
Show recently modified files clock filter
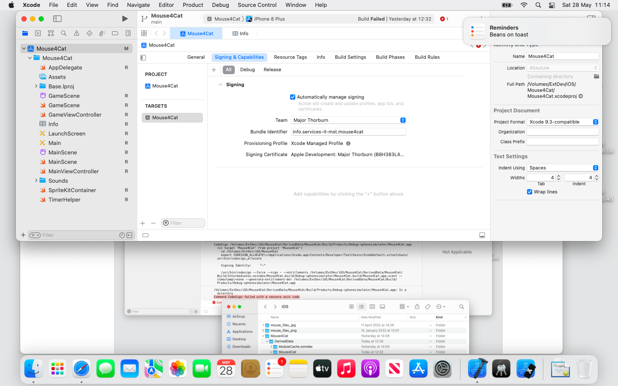pyautogui.click(x=122, y=235)
